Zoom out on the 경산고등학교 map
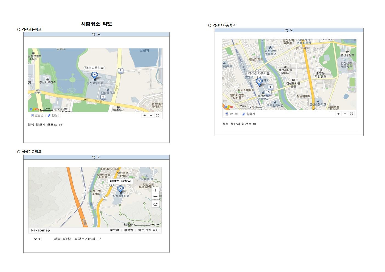The height and width of the screenshot is (272, 385). click(x=151, y=115)
